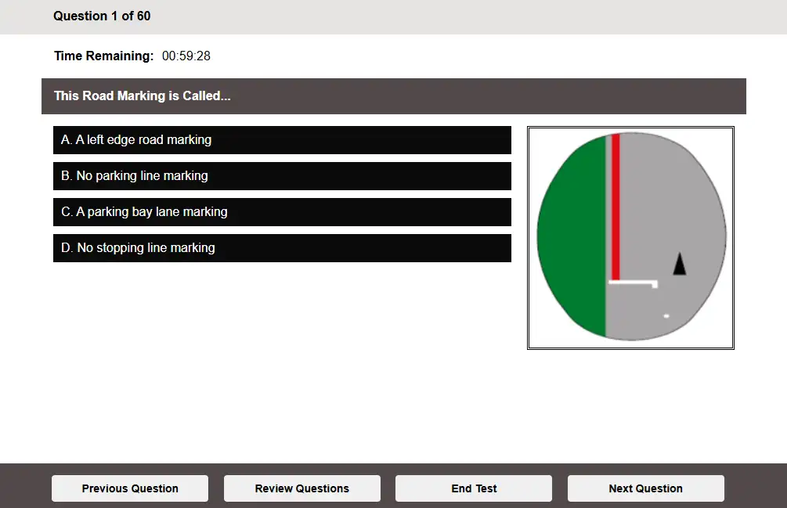
Task: Click the green verge area in diagram
Action: [573, 235]
